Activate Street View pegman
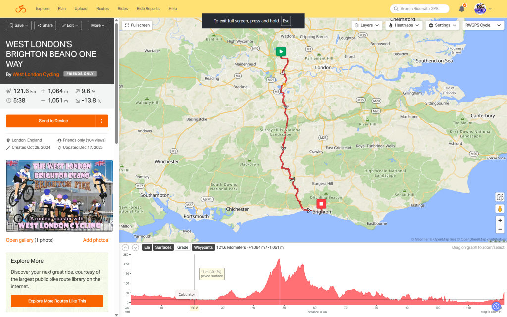Viewport: 507px width, 317px height. 500,209
